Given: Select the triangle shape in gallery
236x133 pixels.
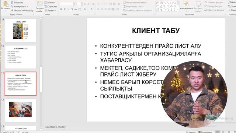Looking at the screenshot, I should click(161, 6).
